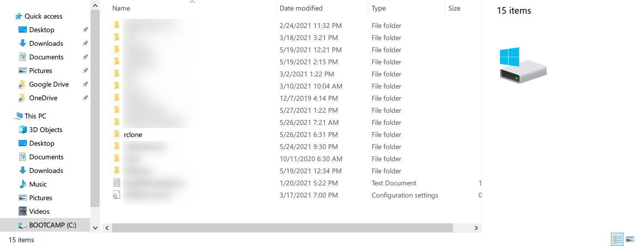Open the rclone folder
The image size is (639, 246).
(133, 134)
